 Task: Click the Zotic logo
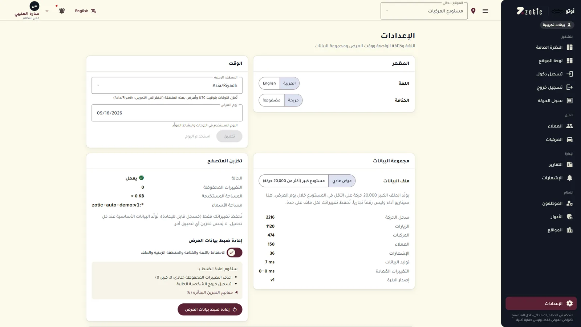coord(529,11)
